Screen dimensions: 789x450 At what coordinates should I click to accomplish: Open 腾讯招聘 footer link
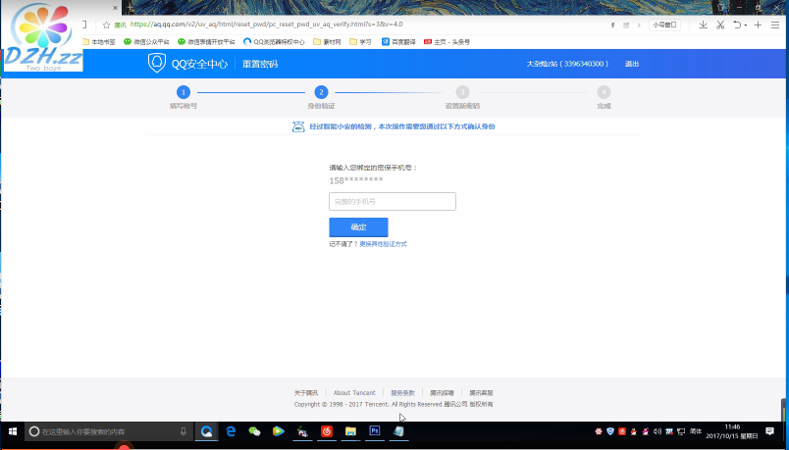(442, 393)
